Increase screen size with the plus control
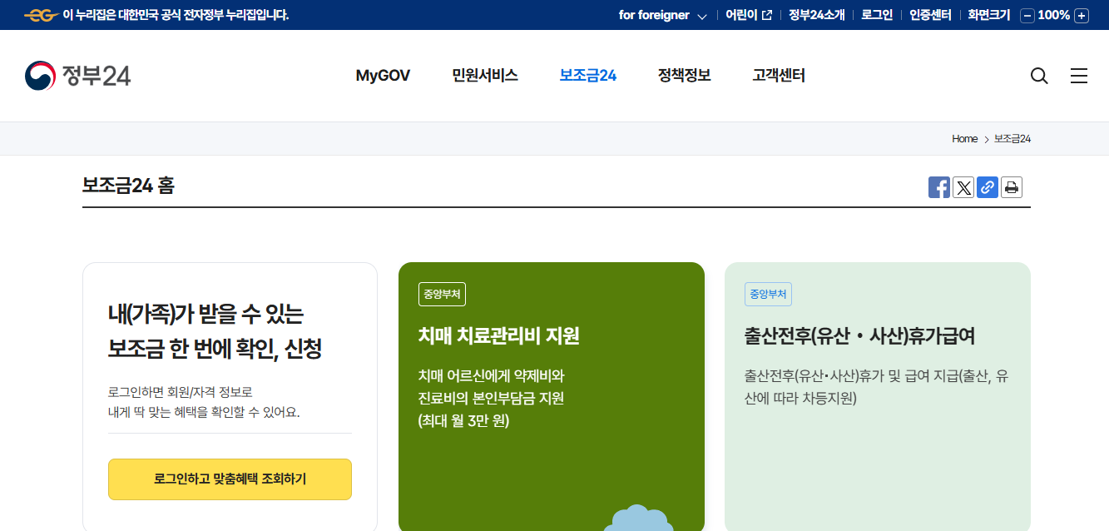Screen dimensions: 1109x531 (1081, 15)
